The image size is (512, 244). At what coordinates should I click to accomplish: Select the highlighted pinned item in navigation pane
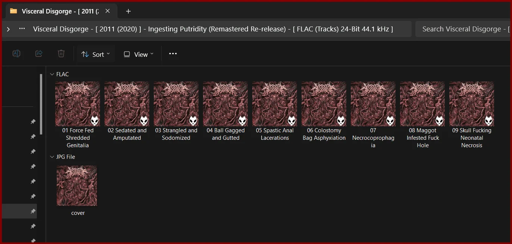[19, 211]
